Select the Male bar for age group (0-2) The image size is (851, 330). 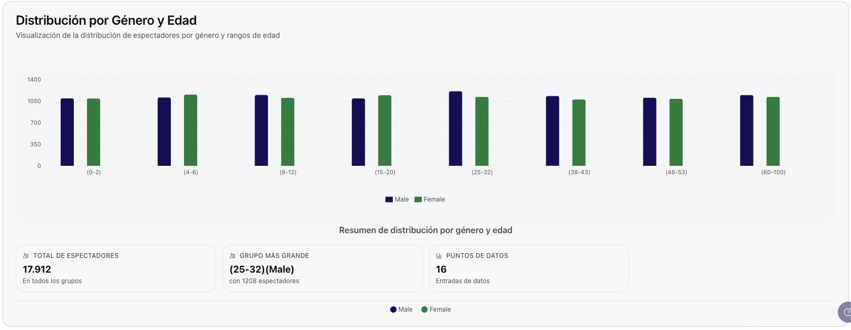pyautogui.click(x=67, y=132)
